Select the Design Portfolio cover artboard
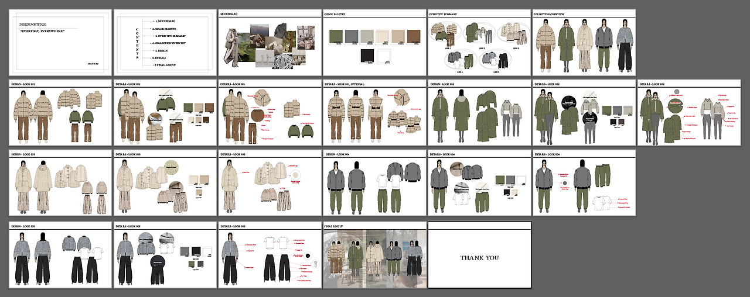750x297 pixels. tap(60, 42)
